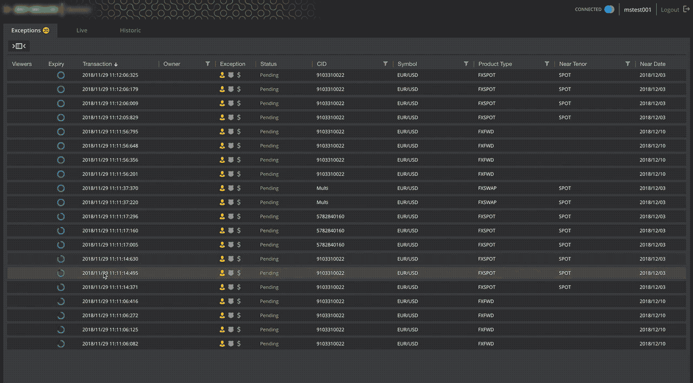Click "Pending" status in row 11:11:06:416
This screenshot has height=383, width=693.
tap(269, 301)
